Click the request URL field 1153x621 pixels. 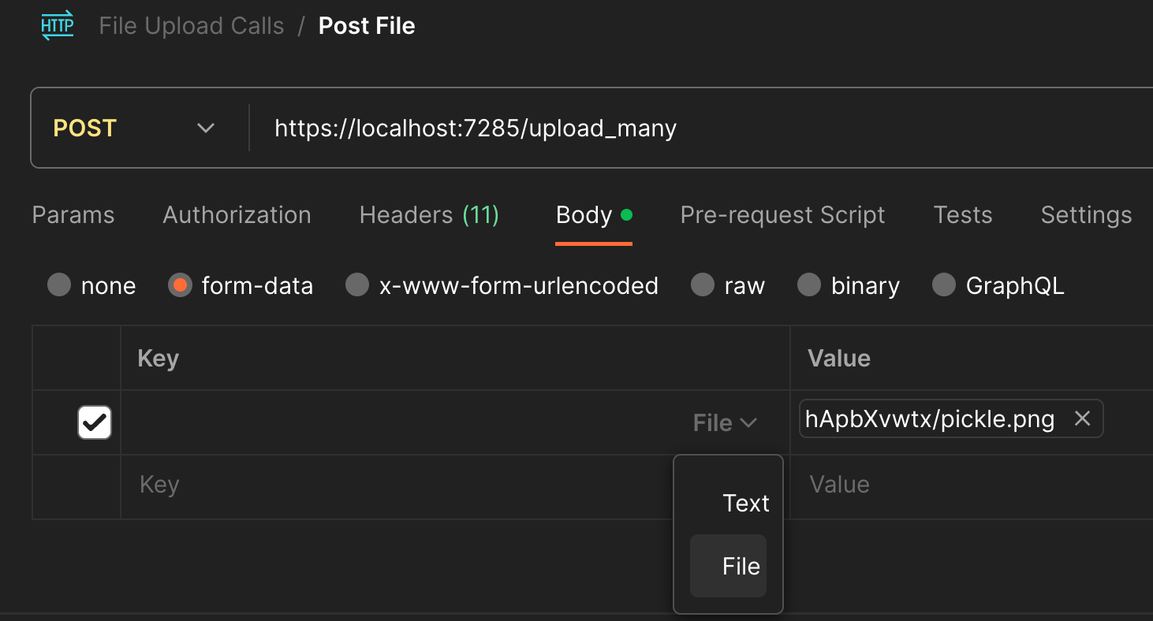(631, 128)
